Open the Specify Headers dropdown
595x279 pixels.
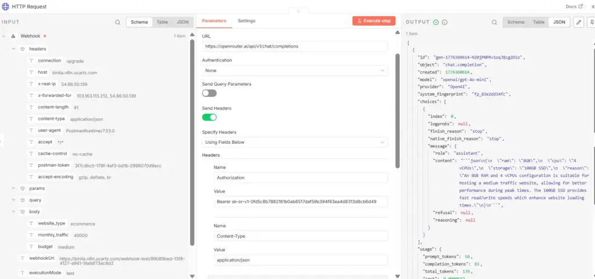295,142
